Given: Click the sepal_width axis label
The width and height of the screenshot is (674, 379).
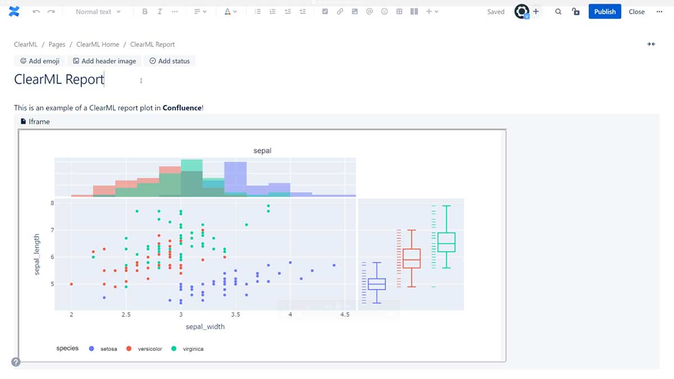Looking at the screenshot, I should pyautogui.click(x=205, y=326).
